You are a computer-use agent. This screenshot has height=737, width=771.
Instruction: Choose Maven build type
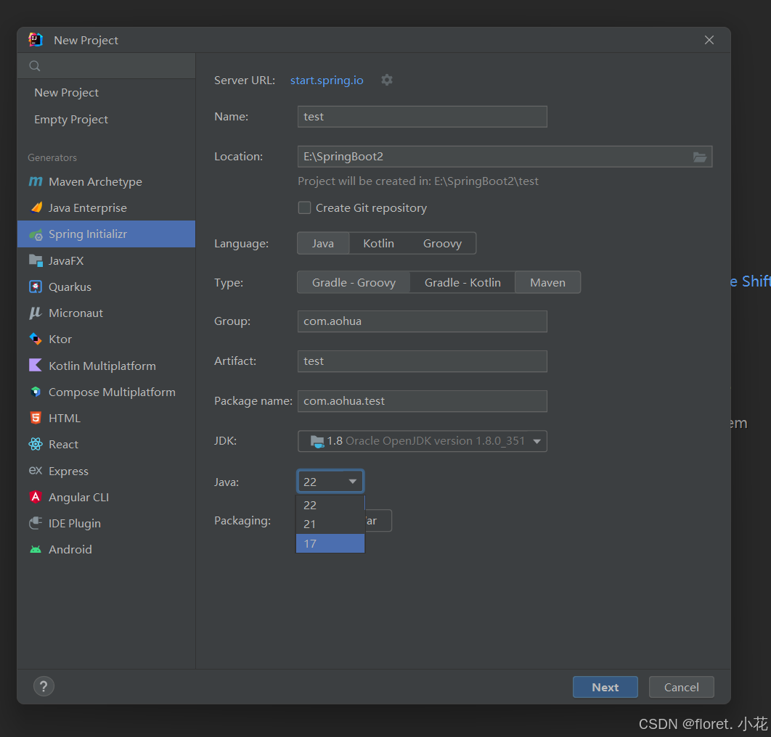[x=547, y=282]
